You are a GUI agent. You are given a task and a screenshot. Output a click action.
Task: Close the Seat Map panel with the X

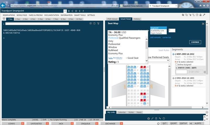[x=203, y=24]
